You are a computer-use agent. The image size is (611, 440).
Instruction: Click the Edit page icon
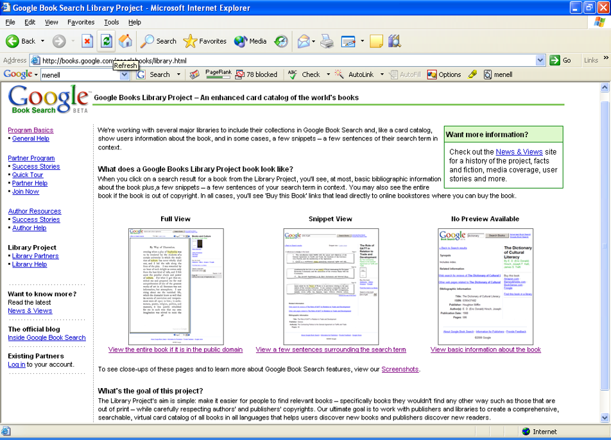(348, 41)
